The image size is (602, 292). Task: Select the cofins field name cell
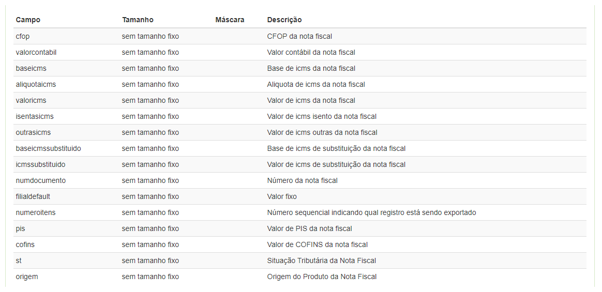25,244
